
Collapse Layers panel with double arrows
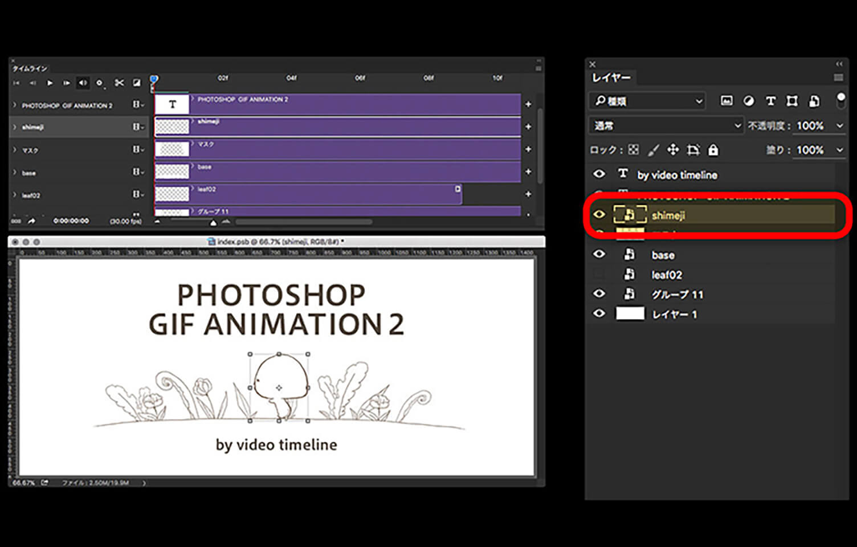pyautogui.click(x=839, y=64)
